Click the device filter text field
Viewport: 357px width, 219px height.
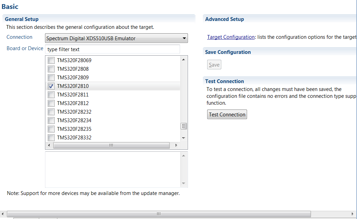tap(112, 49)
